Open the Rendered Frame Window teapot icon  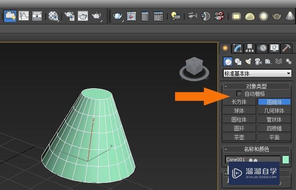(83, 16)
